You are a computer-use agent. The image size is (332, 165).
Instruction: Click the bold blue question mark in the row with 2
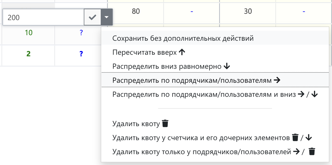coord(81,54)
